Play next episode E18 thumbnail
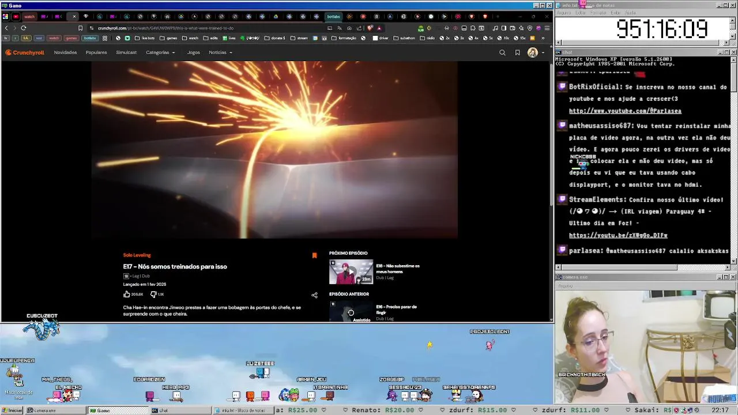 point(351,272)
